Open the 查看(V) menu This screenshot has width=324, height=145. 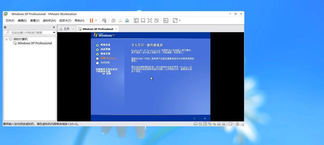coord(35,21)
